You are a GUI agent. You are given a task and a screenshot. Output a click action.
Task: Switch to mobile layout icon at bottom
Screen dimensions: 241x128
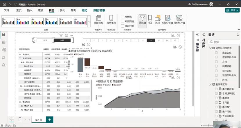20,119
